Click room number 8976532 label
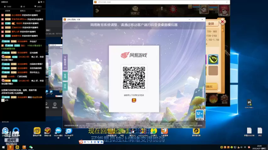Screen dimensions: 268x150 click(11, 144)
